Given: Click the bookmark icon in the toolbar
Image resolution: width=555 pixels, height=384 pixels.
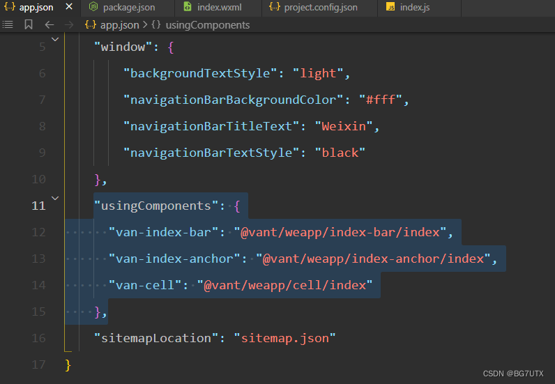Looking at the screenshot, I should coord(29,25).
